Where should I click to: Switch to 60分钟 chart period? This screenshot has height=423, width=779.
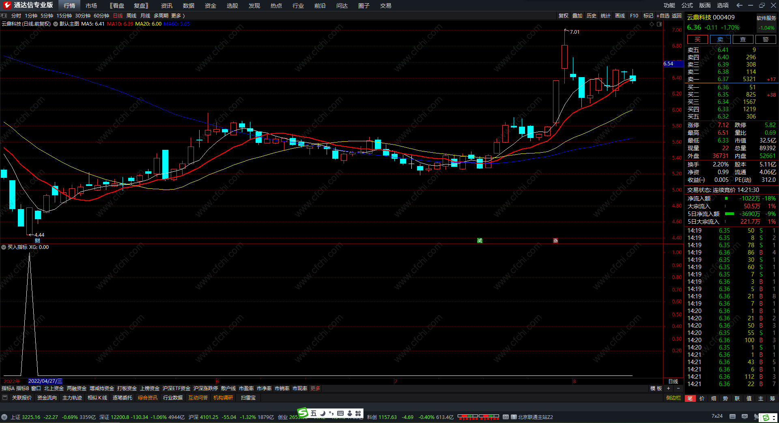point(101,16)
